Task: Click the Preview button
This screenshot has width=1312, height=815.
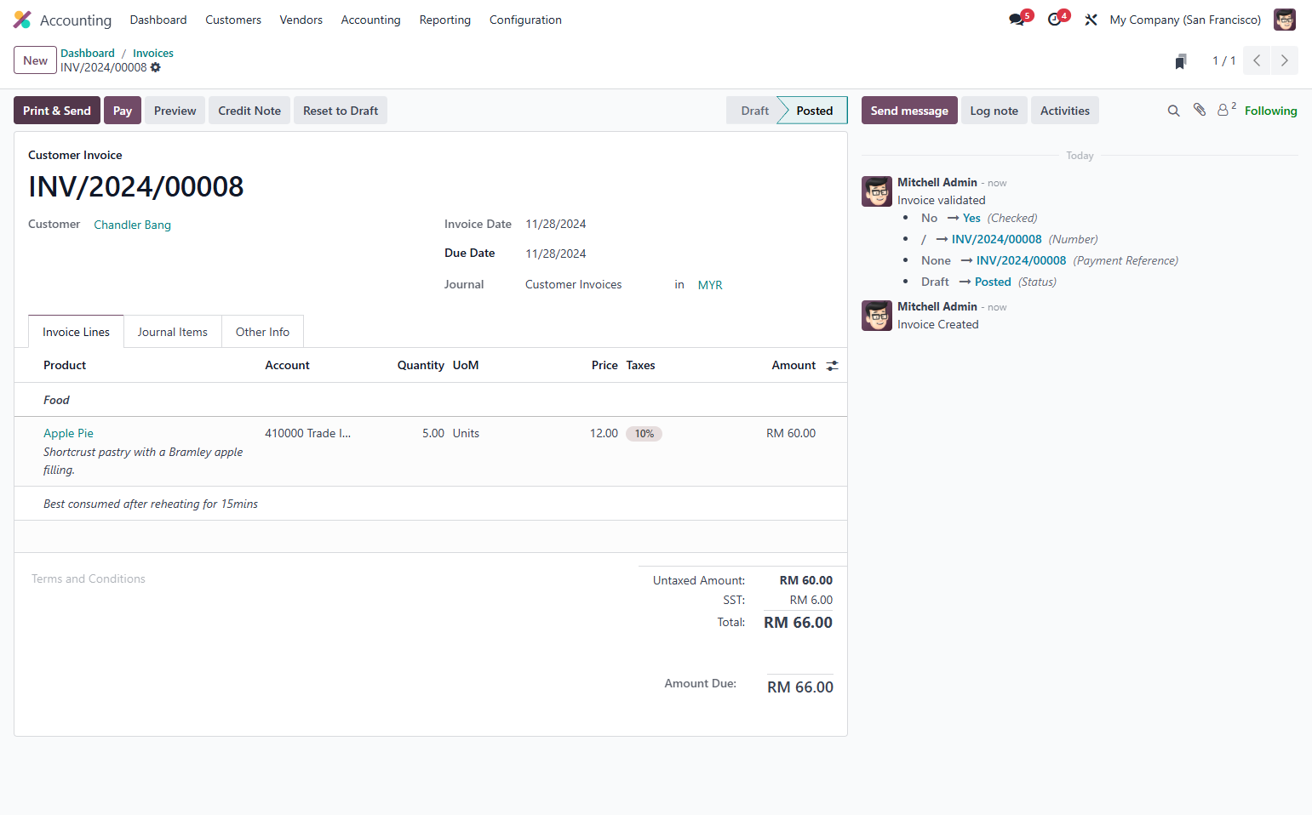Action: 175,111
